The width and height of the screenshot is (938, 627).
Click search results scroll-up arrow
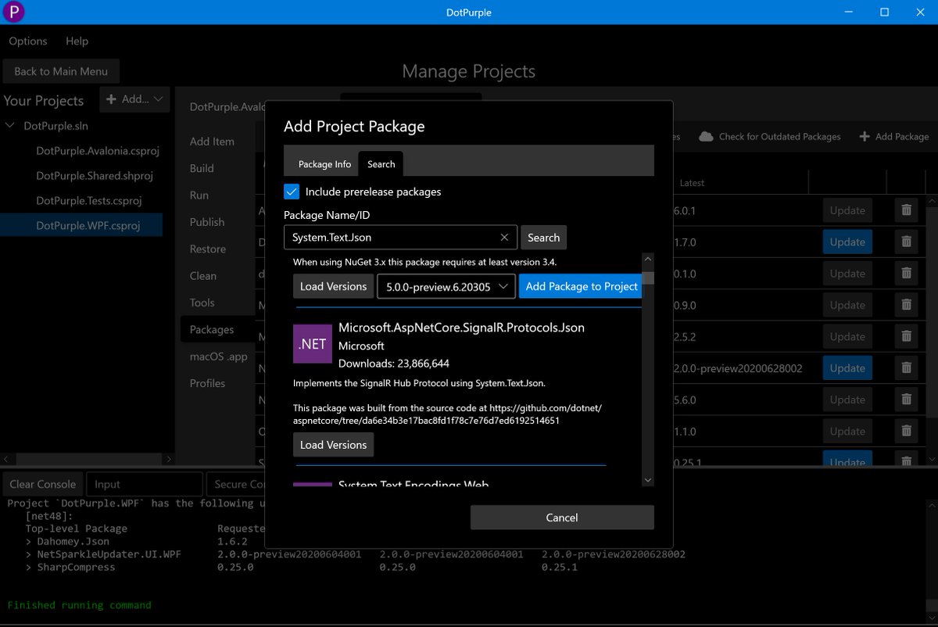(x=648, y=260)
